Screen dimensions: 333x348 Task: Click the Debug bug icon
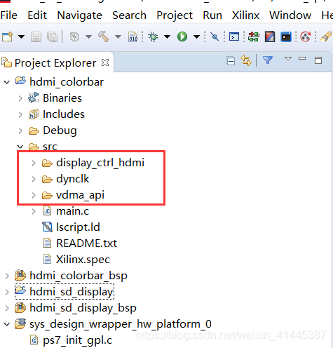point(153,36)
